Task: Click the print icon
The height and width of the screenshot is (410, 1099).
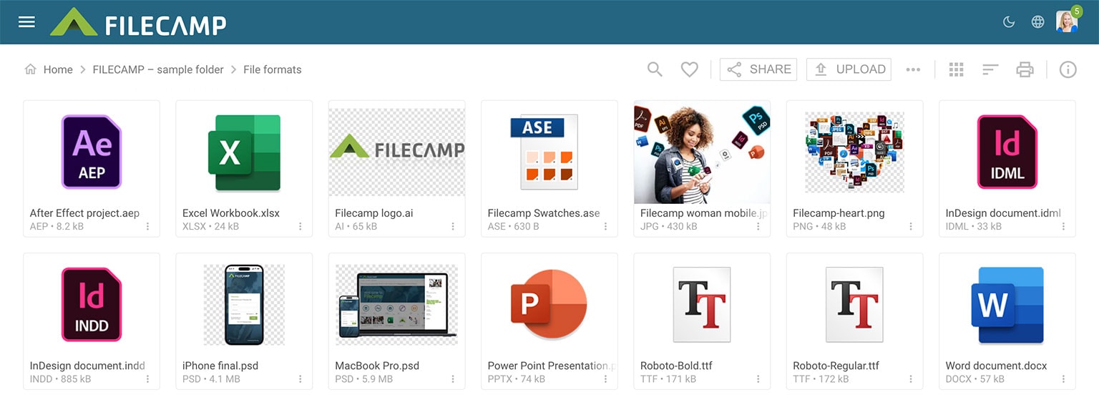Action: click(1025, 69)
